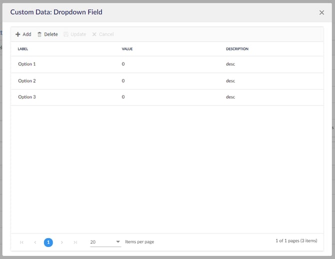Go to last page arrow icon
This screenshot has width=335, height=259.
pyautogui.click(x=75, y=242)
